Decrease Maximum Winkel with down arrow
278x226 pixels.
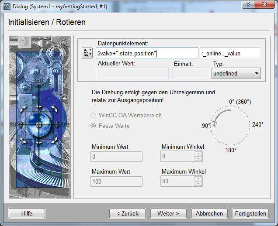[x=198, y=184]
